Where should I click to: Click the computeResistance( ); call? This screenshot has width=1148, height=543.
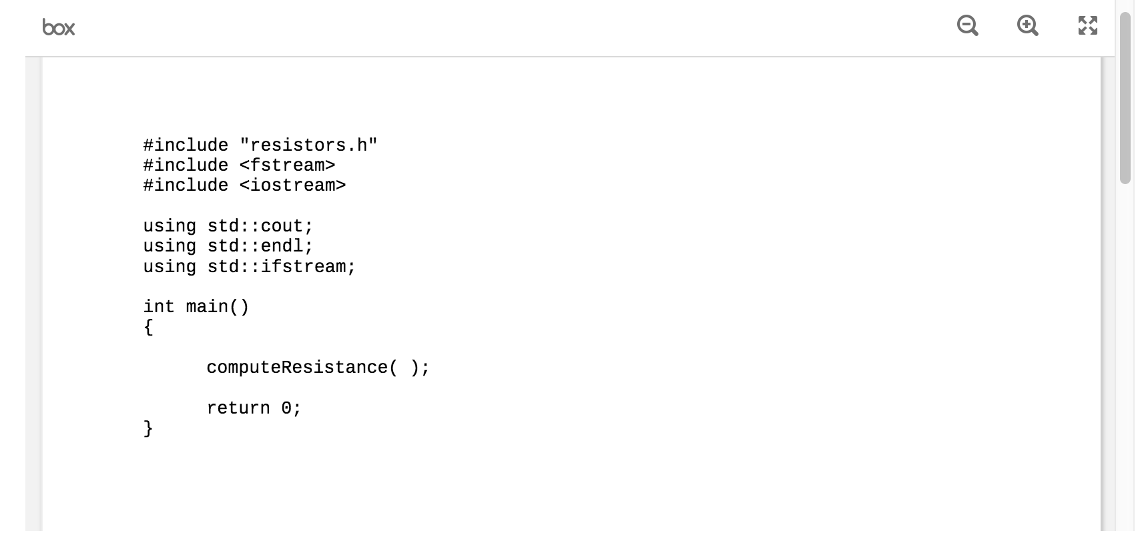coord(318,368)
